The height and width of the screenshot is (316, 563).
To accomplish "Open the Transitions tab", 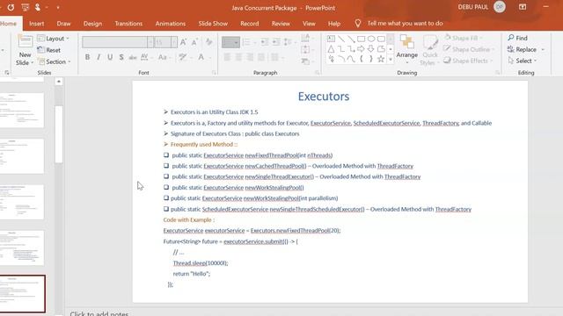I will (x=128, y=24).
